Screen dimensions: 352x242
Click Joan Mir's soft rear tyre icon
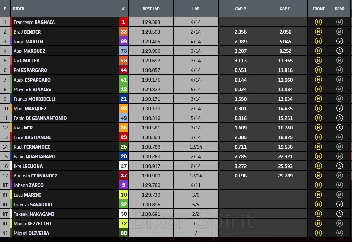pos(339,128)
